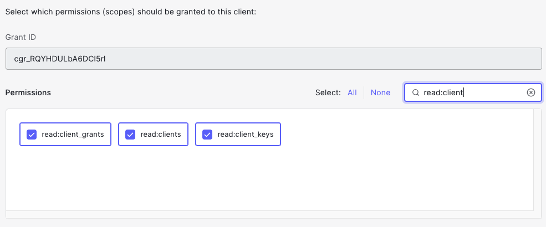546x227 pixels.
Task: Click the "Select which permissions" instruction text
Action: click(x=131, y=12)
